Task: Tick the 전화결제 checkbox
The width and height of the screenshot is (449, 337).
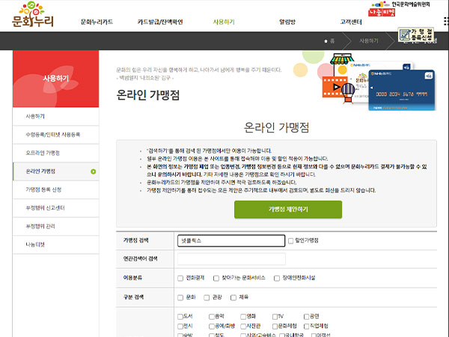Action: pyautogui.click(x=180, y=278)
